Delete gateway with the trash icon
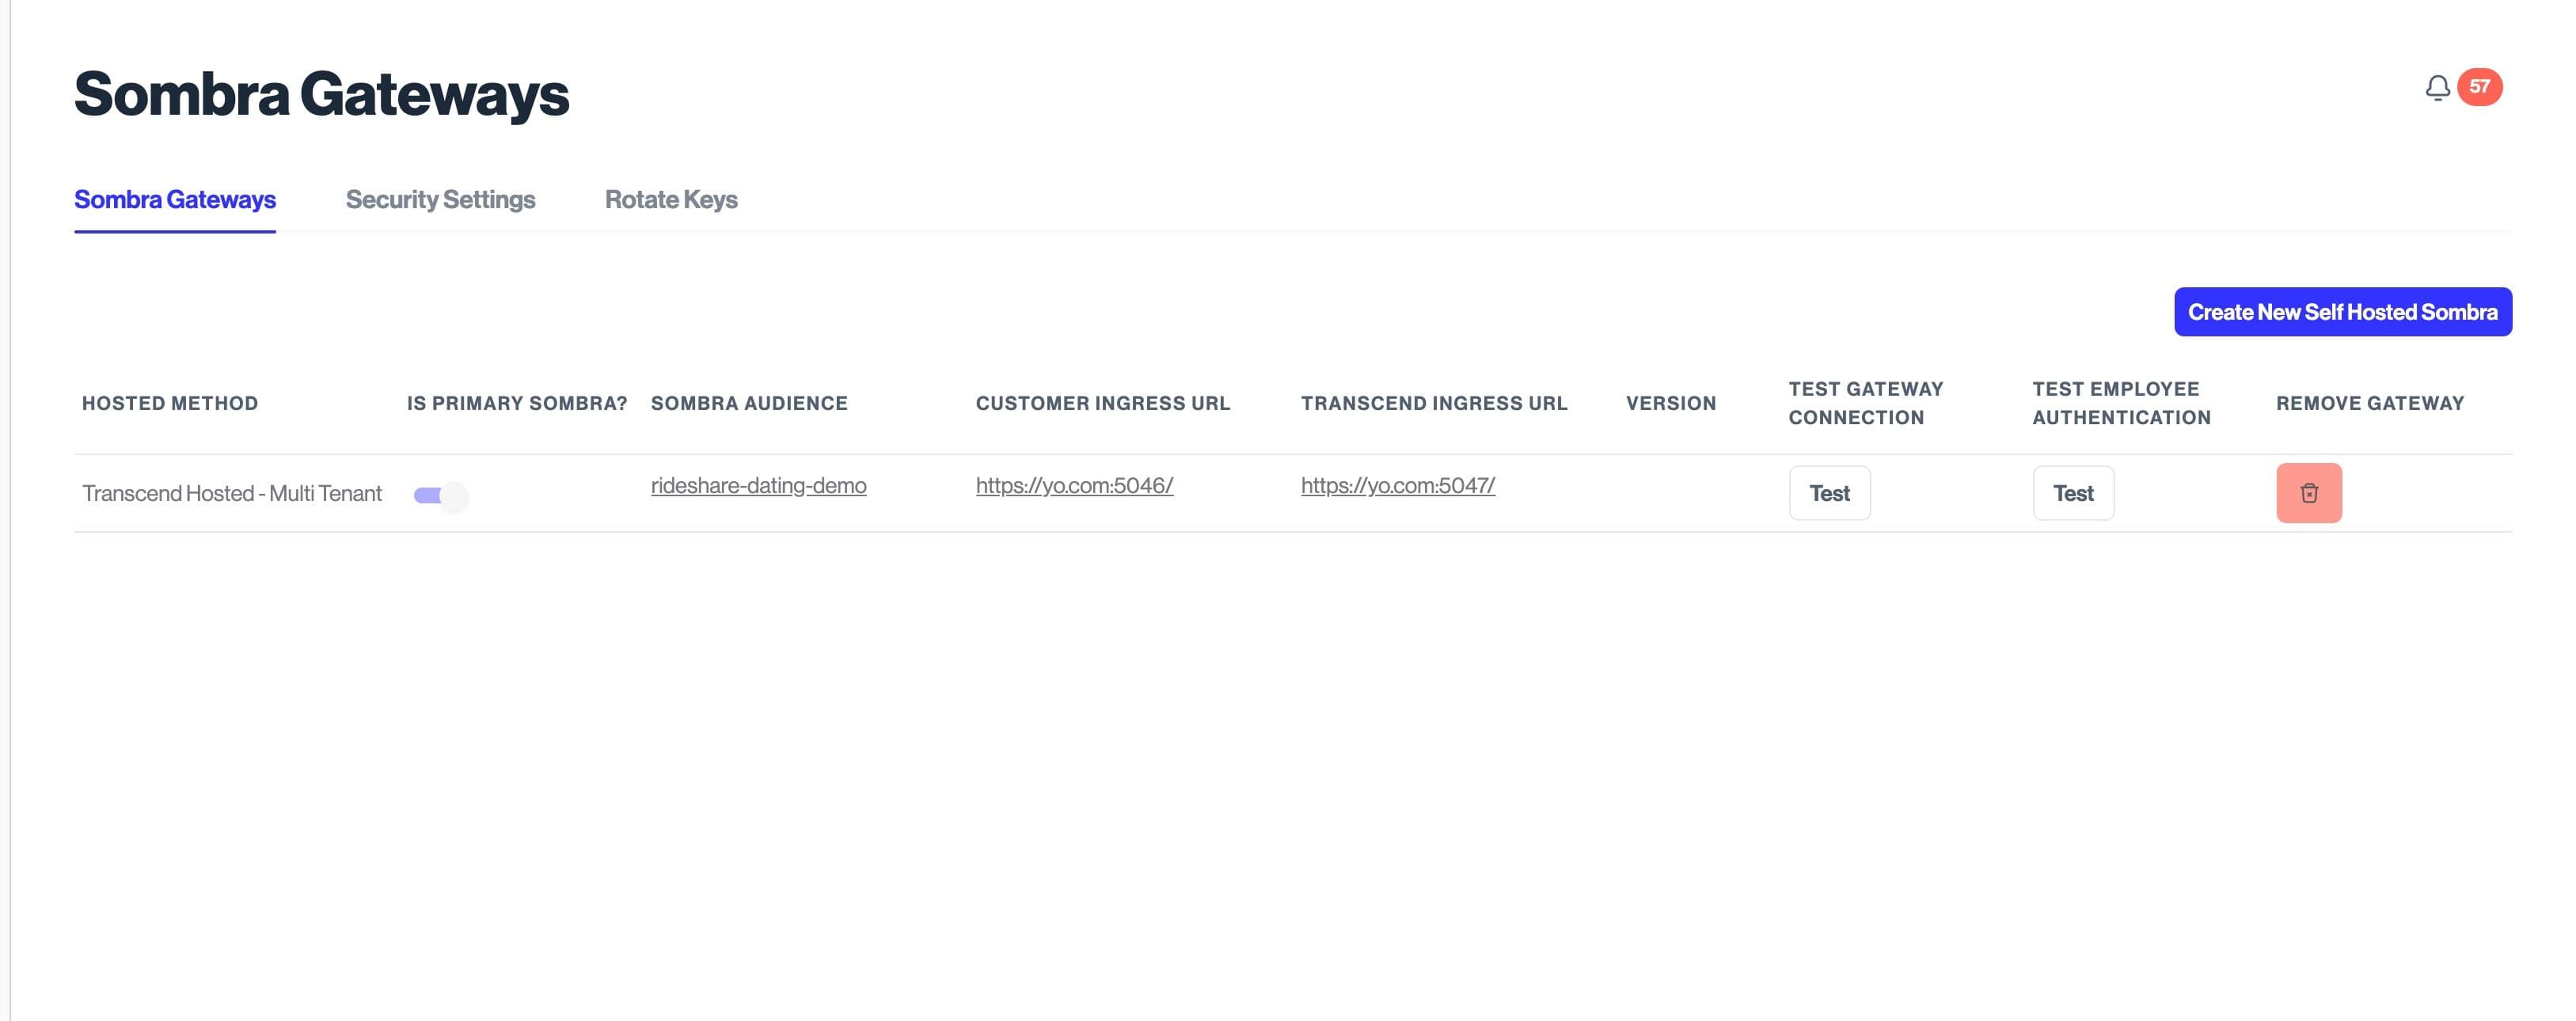This screenshot has height=1021, width=2576. click(x=2308, y=493)
